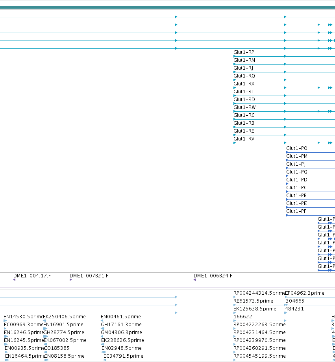Click the EN14530.5prime EST label
The height and width of the screenshot is (362, 335).
pyautogui.click(x=23, y=317)
